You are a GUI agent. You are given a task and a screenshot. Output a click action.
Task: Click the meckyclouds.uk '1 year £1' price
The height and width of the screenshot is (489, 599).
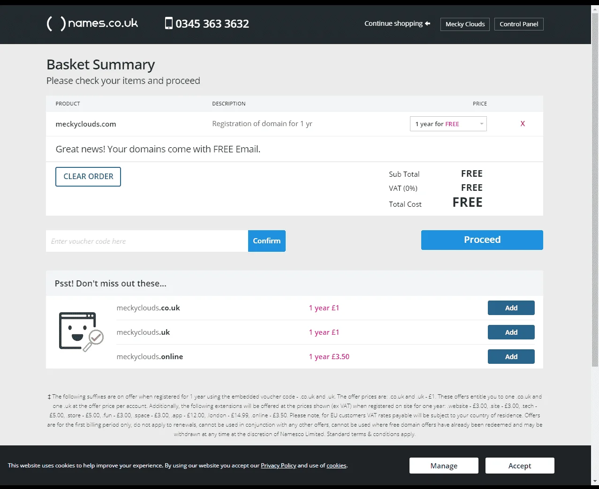tap(324, 332)
